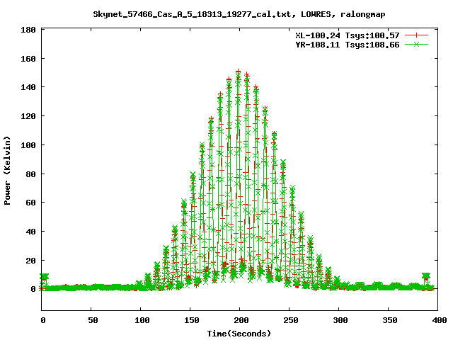Click the red XL legend line sample
The width and height of the screenshot is (453, 340).
click(x=416, y=35)
